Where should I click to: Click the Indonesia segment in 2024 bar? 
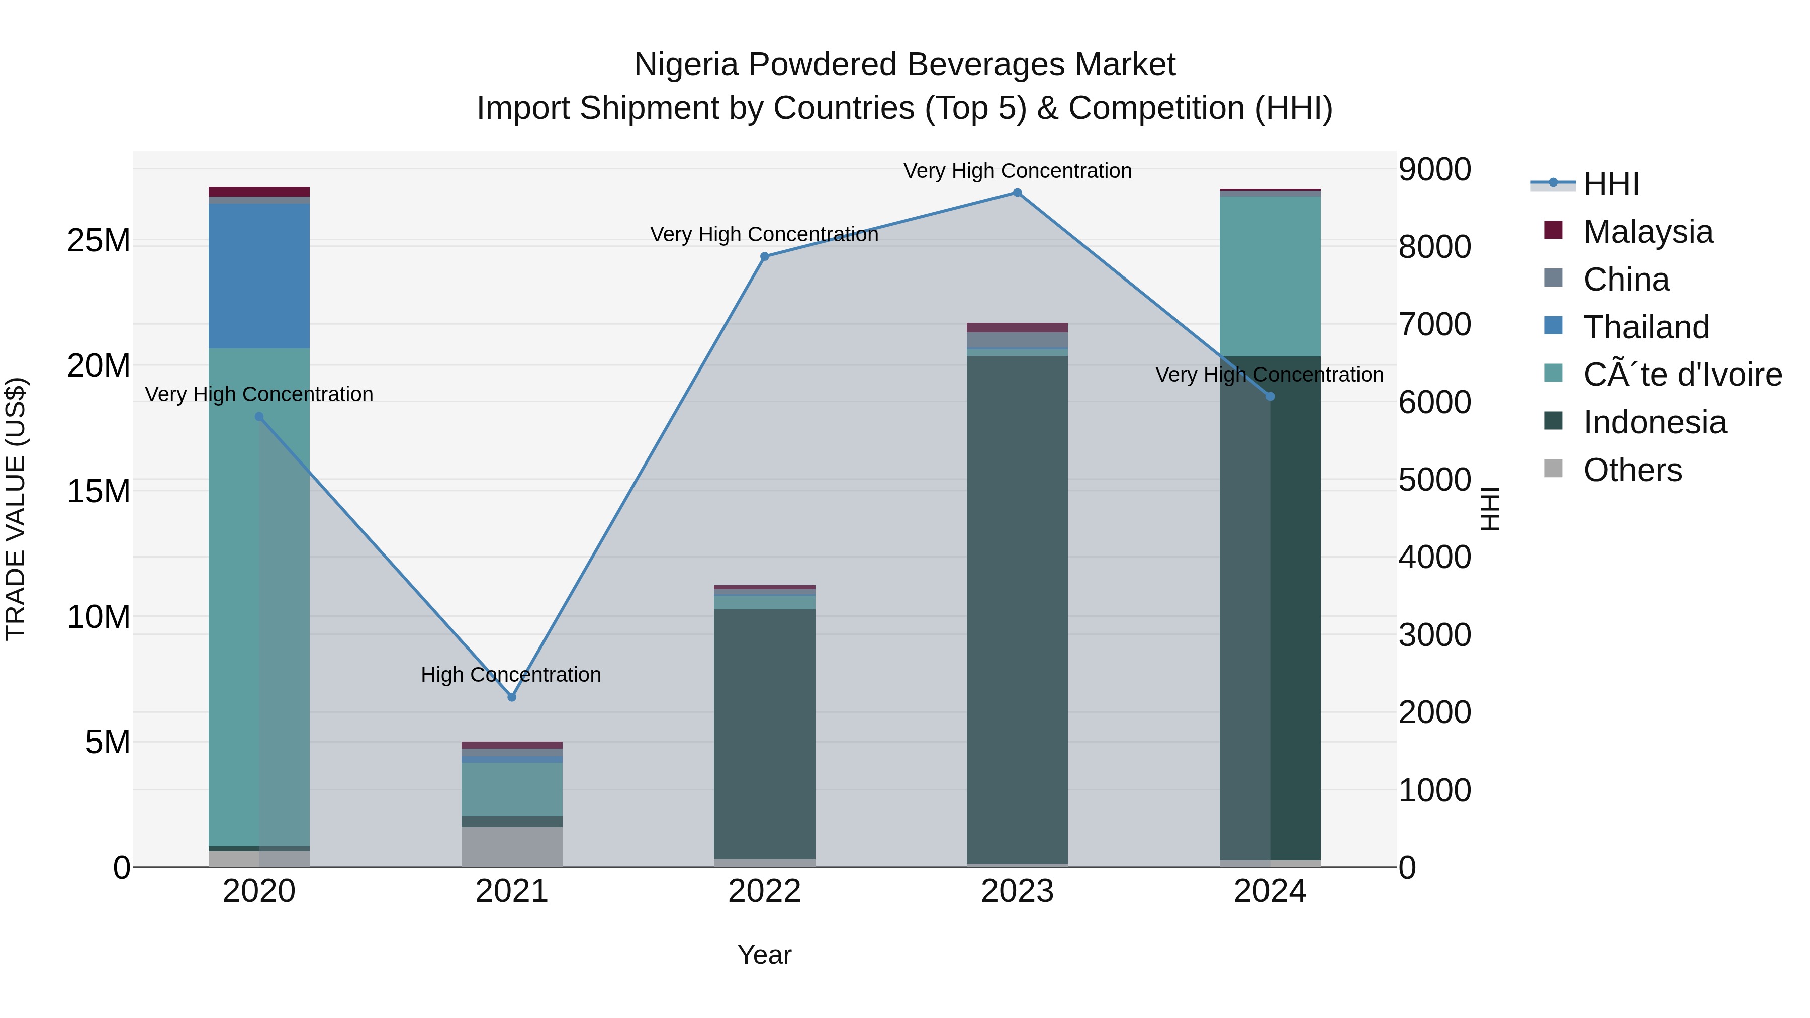(x=1270, y=608)
